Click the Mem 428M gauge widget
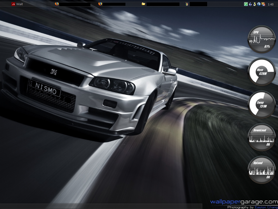Image resolution: width=278 pixels, height=209 pixels. [x=261, y=72]
